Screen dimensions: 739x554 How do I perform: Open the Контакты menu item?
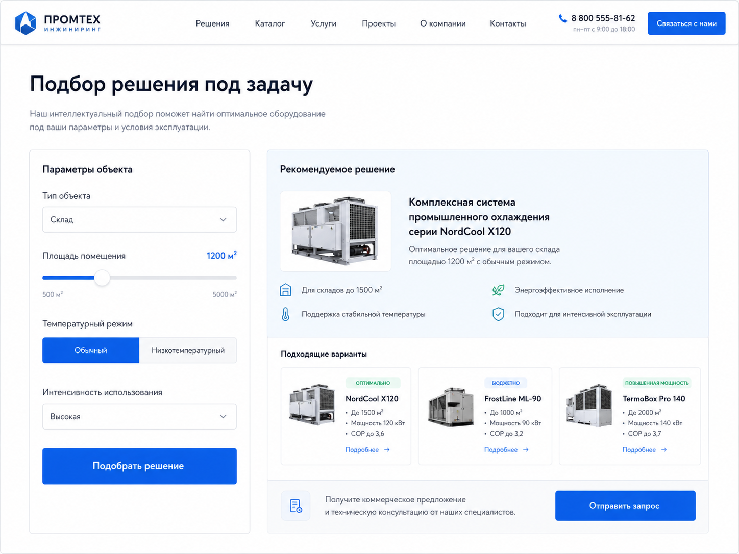508,23
